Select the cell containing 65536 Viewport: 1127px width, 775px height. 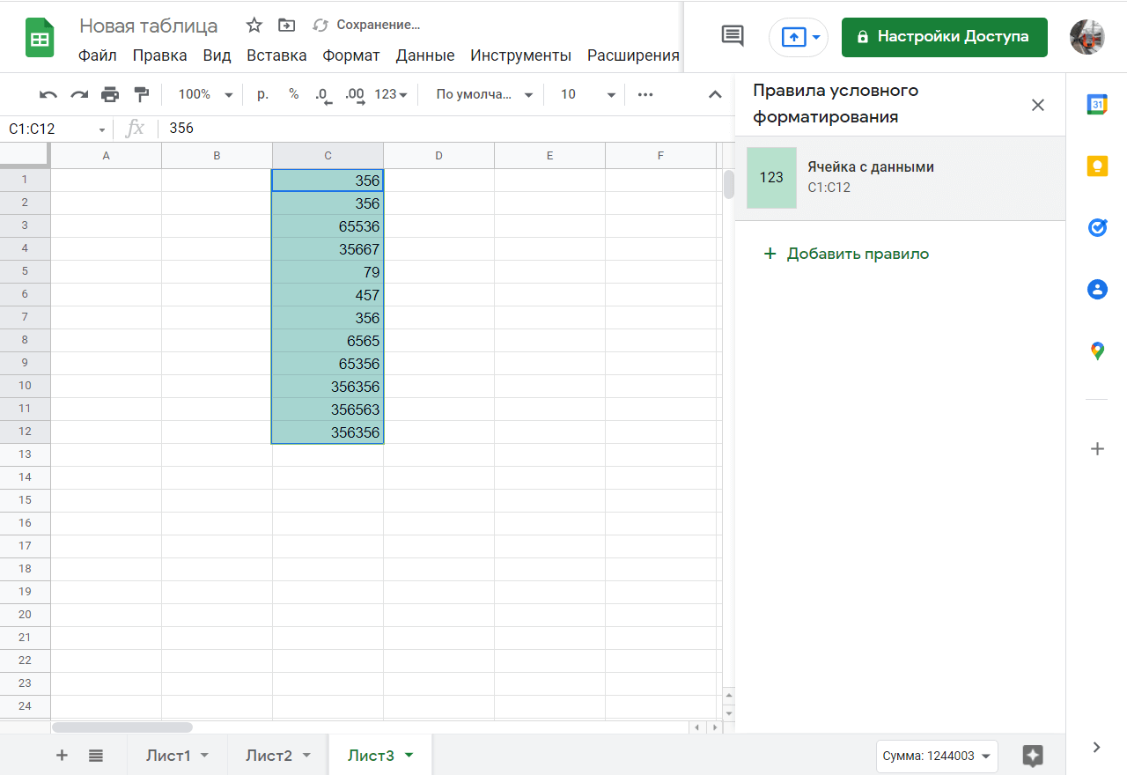click(x=328, y=226)
